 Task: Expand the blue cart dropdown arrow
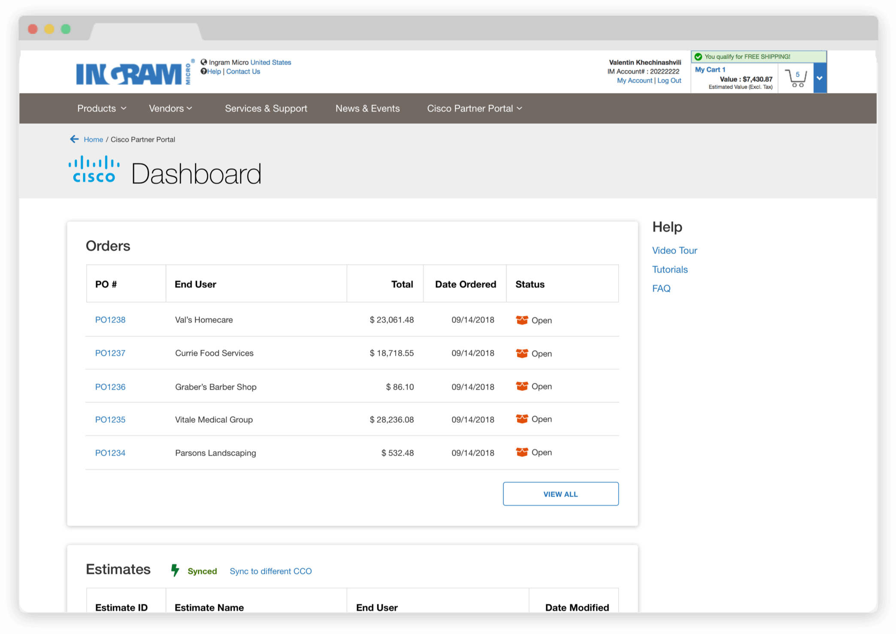[820, 78]
